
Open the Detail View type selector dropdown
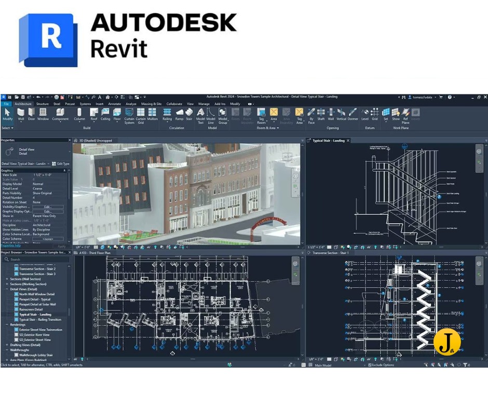click(x=49, y=163)
